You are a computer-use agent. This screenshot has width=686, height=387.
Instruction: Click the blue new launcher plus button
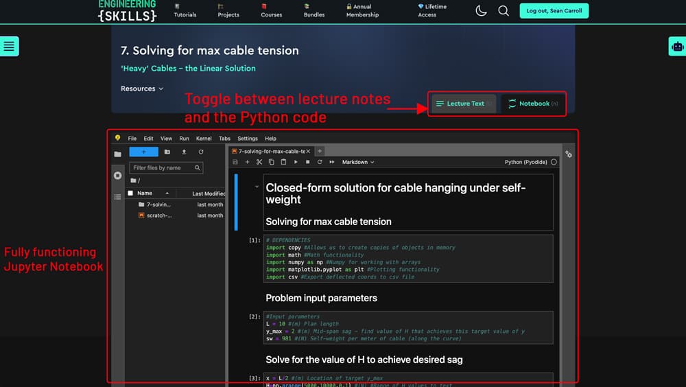[x=143, y=152]
